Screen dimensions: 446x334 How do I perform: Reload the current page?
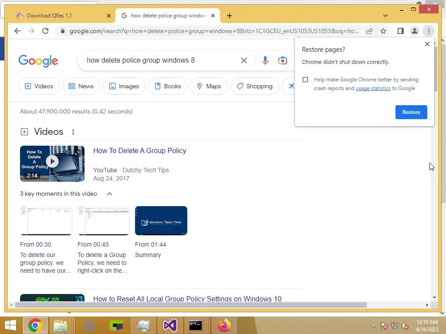coord(45,31)
